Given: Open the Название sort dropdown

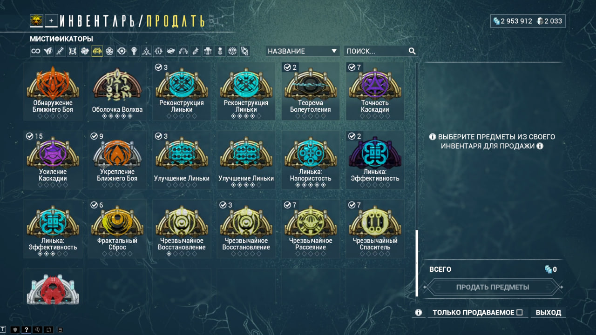Looking at the screenshot, I should [x=303, y=51].
